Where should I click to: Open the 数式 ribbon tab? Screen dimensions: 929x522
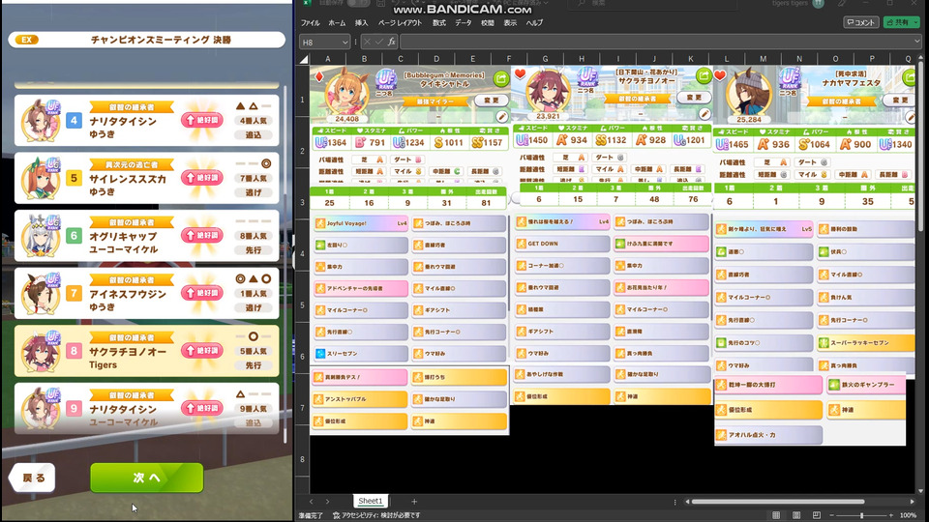(x=439, y=23)
